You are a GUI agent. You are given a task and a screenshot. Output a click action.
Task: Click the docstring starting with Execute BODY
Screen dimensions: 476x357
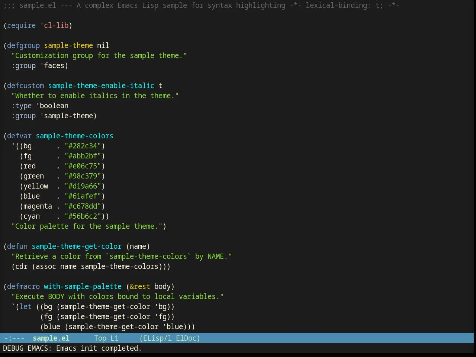click(118, 296)
